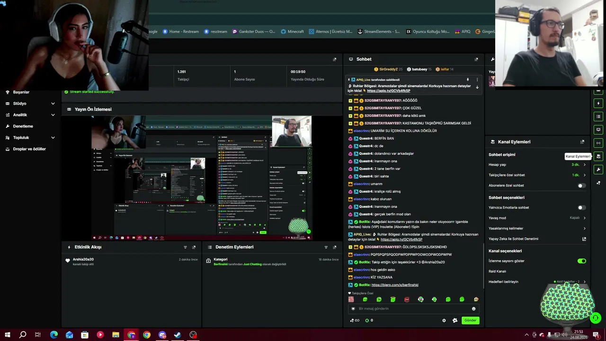Image resolution: width=606 pixels, height=341 pixels.
Task: Open Başarılar in the sidebar
Action: pyautogui.click(x=21, y=92)
